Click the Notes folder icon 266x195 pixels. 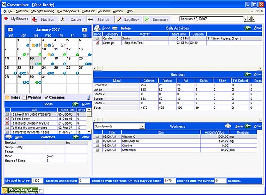pyautogui.click(x=7, y=97)
